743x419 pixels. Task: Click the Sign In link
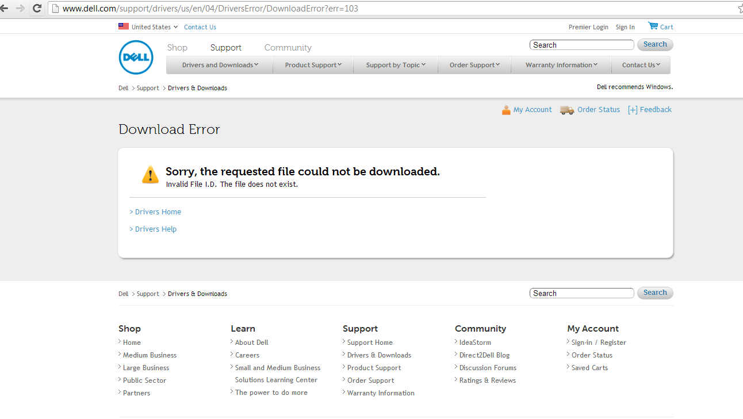click(625, 27)
